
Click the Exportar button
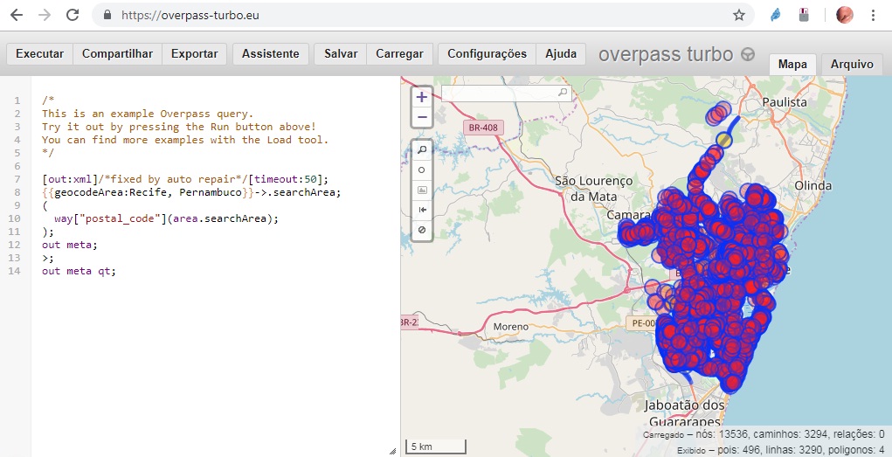point(195,54)
